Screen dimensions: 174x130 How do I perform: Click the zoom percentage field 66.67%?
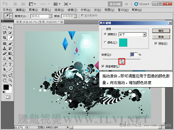19,127
